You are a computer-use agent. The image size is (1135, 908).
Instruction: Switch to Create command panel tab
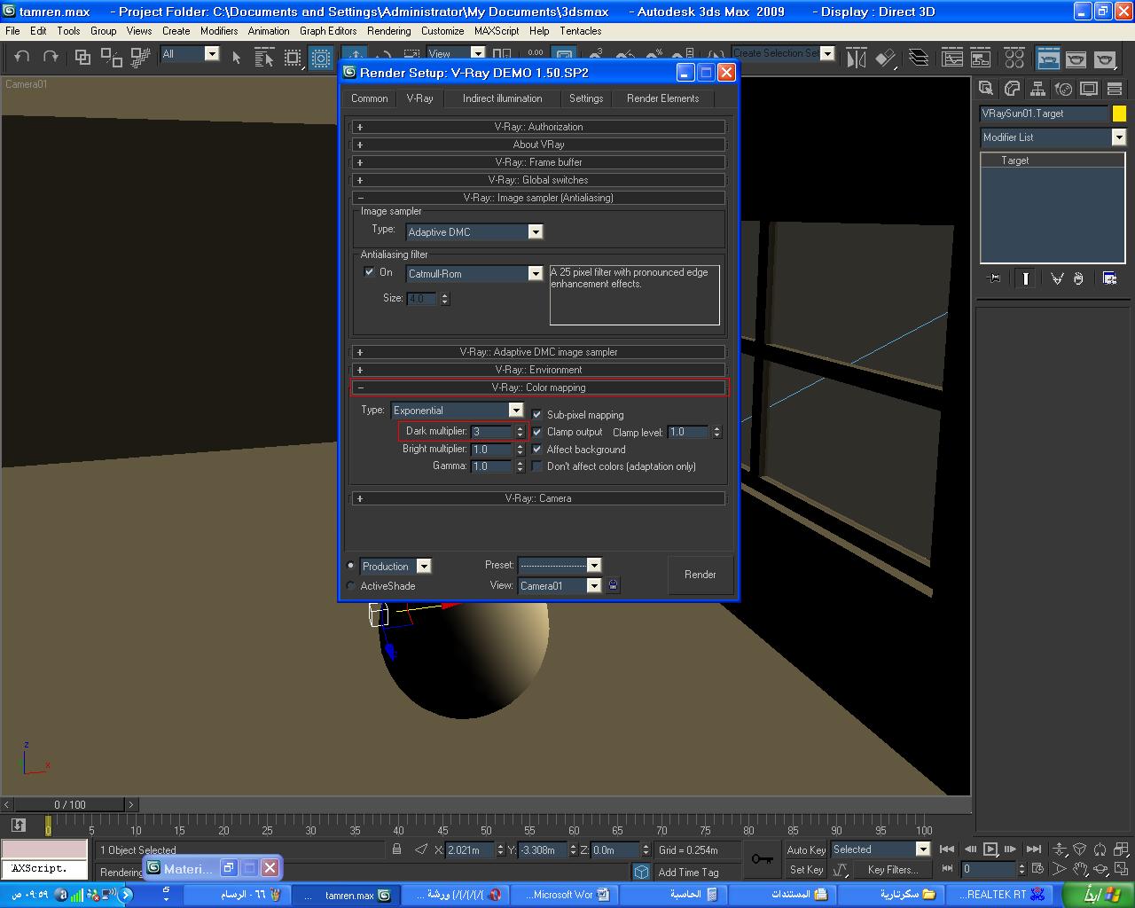tap(985, 88)
